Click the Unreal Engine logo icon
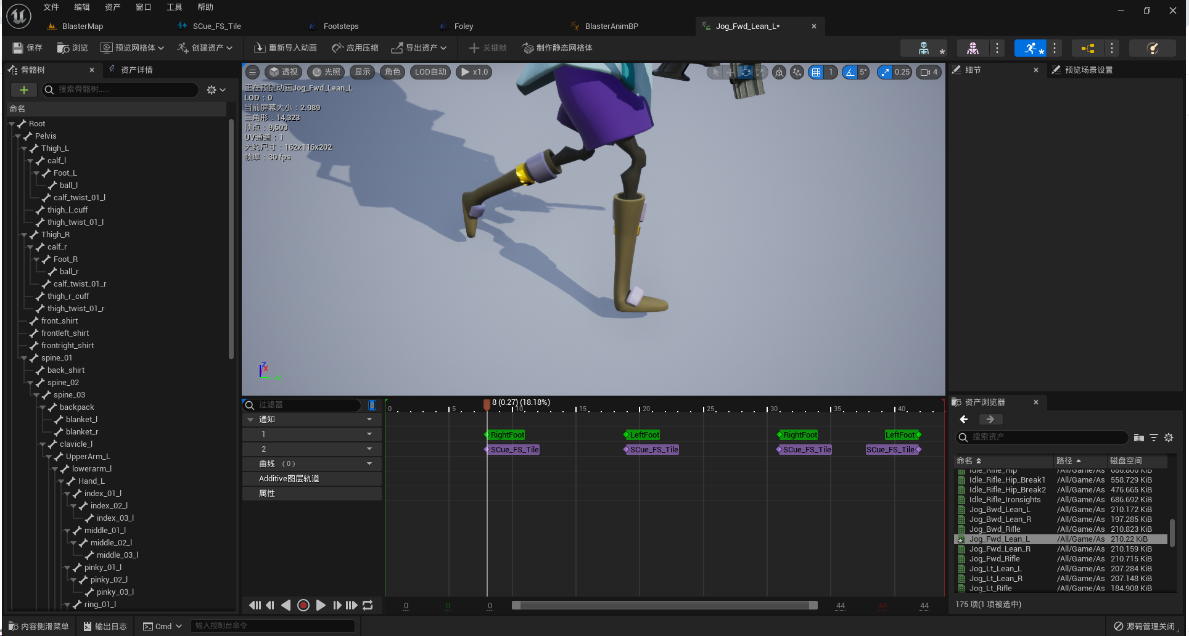 point(19,16)
